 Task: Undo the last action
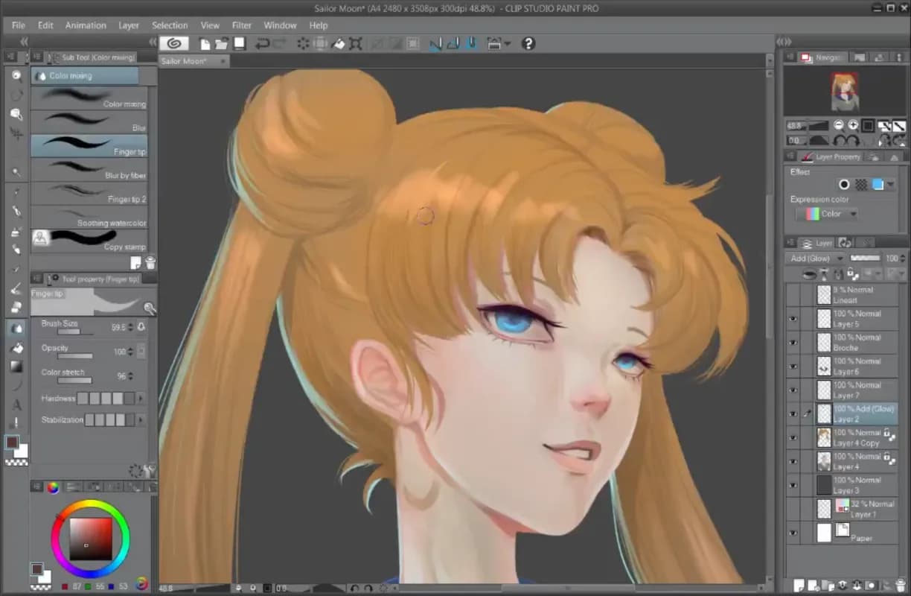tap(262, 44)
